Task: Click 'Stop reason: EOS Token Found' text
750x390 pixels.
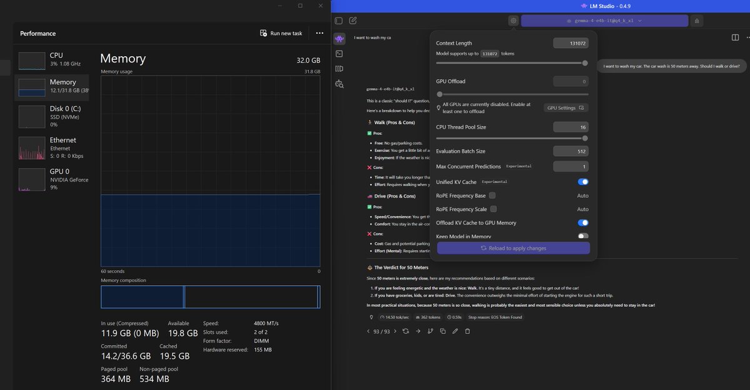Action: point(495,317)
